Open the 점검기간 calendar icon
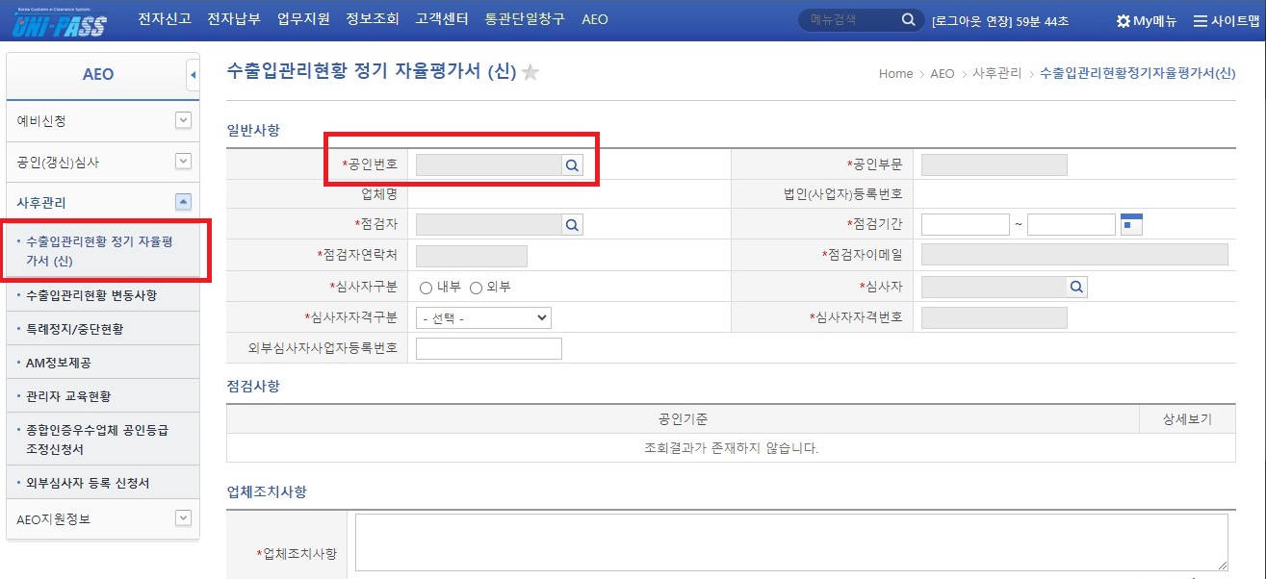The height and width of the screenshot is (579, 1266). [x=1131, y=224]
